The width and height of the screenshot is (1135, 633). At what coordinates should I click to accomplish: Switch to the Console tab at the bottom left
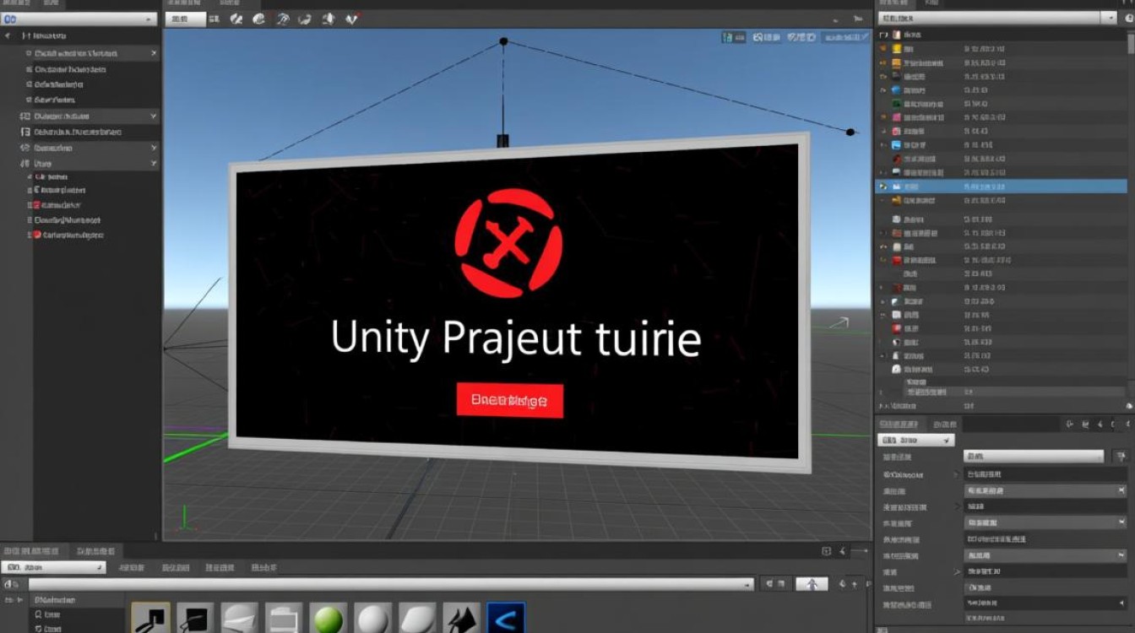coord(95,550)
